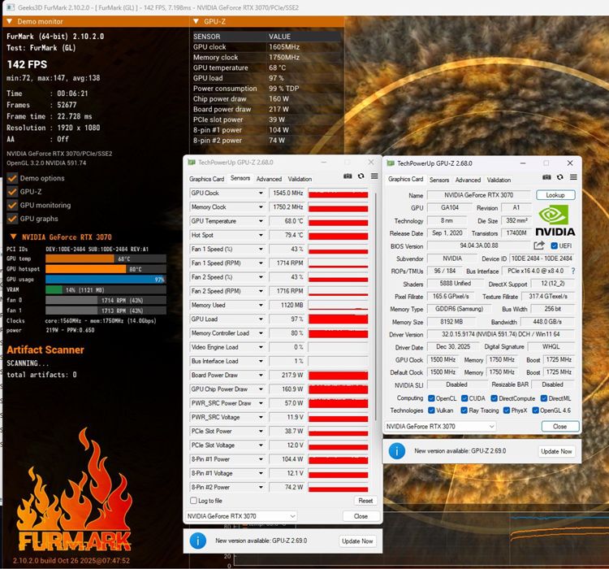Screen dimensions: 609x569
Task: Click the GPU temp orange bar in FurMark
Action: (x=80, y=258)
